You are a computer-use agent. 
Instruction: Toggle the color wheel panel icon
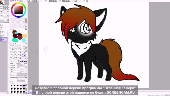pos(11,1)
